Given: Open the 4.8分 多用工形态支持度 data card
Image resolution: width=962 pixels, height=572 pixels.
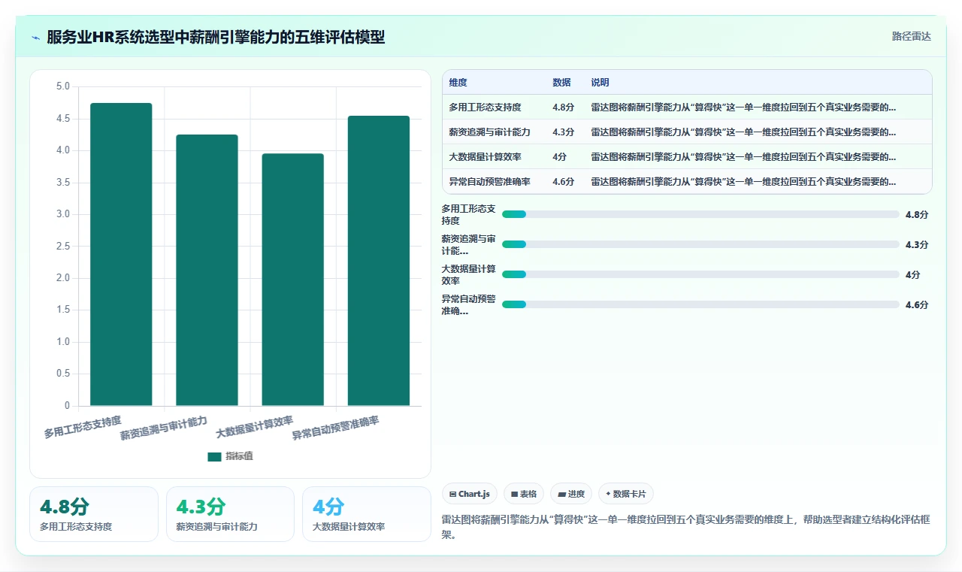Looking at the screenshot, I should (94, 514).
